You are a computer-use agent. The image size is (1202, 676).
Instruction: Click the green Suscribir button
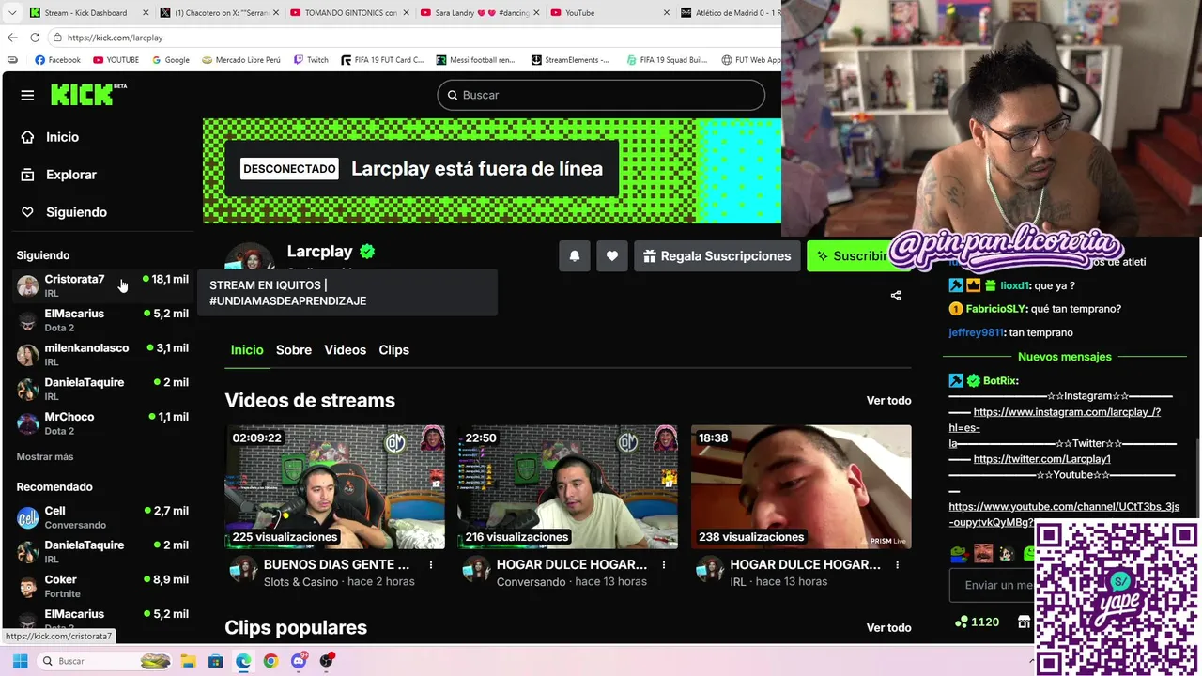[850, 255]
